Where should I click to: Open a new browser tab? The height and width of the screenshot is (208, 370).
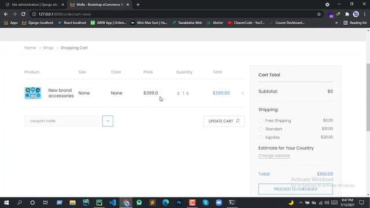click(138, 5)
